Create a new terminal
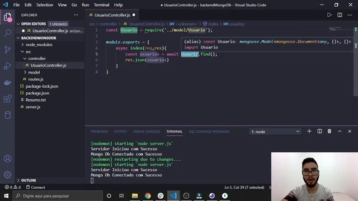The height and width of the screenshot is (201, 358). pyautogui.click(x=309, y=131)
